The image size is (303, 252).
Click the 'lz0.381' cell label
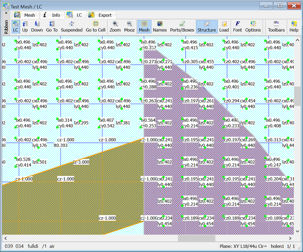[x=123, y=123]
